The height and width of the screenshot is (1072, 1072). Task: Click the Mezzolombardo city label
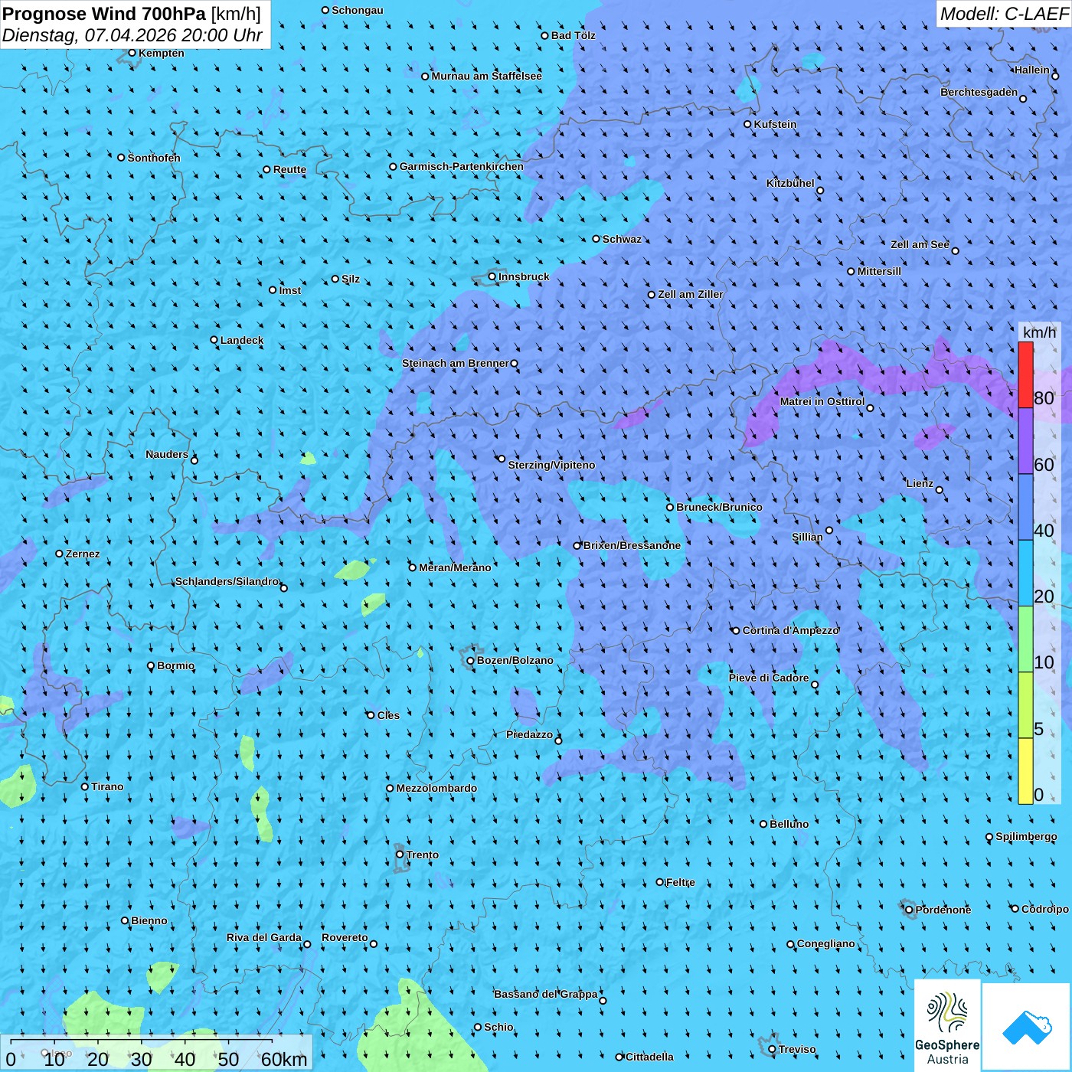[436, 788]
